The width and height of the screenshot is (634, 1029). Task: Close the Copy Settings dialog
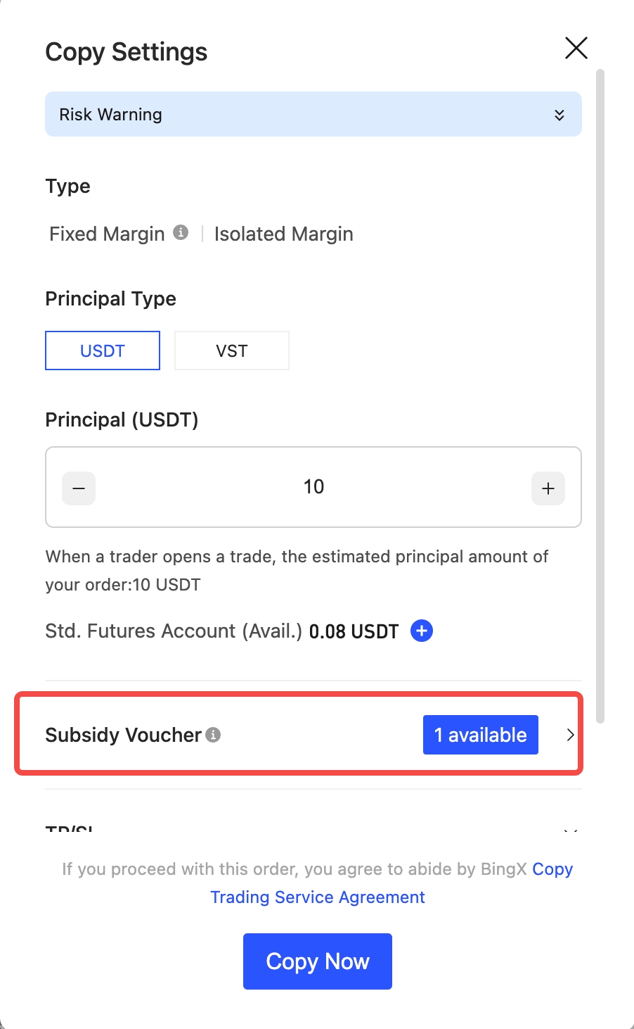[576, 49]
